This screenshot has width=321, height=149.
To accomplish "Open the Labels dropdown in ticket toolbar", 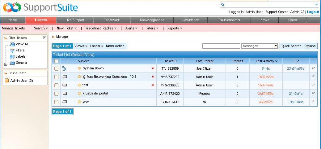I will (x=97, y=46).
